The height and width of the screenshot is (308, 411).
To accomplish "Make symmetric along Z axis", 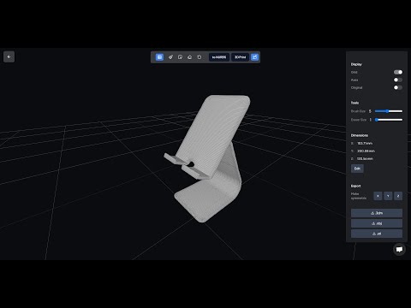I will pos(398,196).
